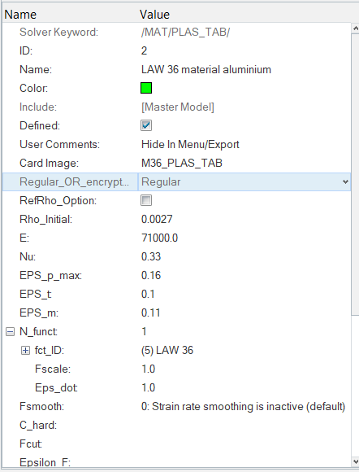This screenshot has height=472, width=359.
Task: Click the Name column header
Action: 20,15
